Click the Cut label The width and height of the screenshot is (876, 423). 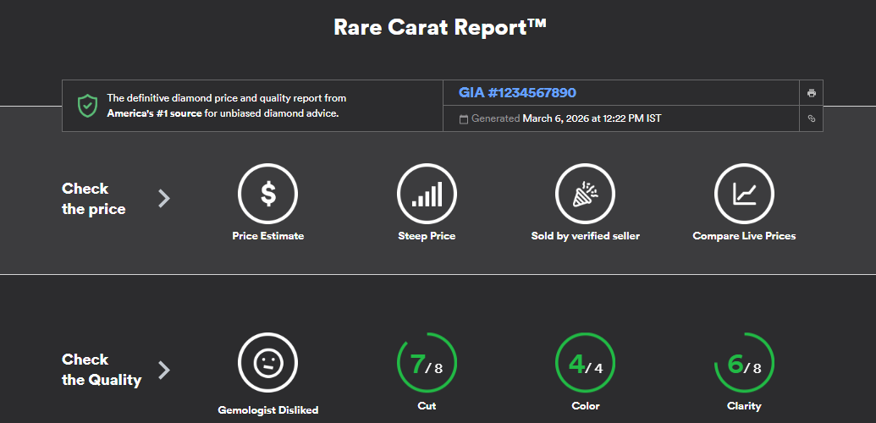pos(427,406)
